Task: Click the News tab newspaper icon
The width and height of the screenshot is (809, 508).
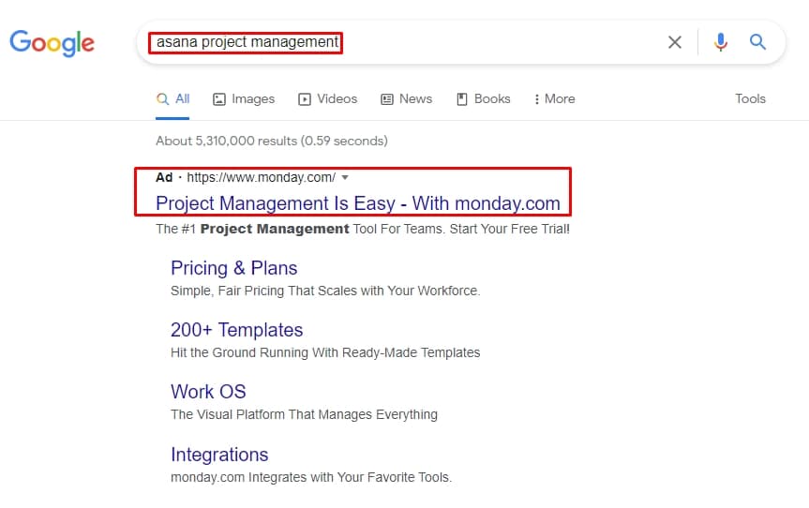Action: (387, 99)
